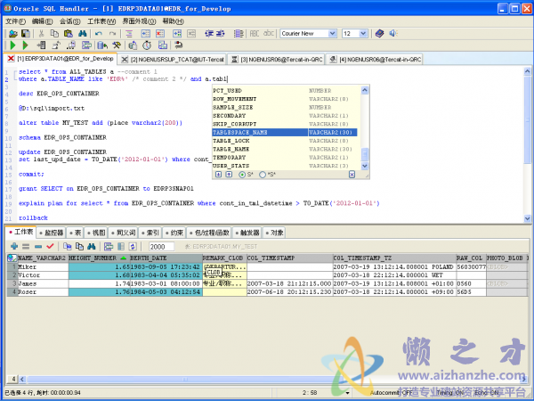Click the Cut (scissors) toolbar icon
This screenshot has width=534, height=401.
coord(41,34)
